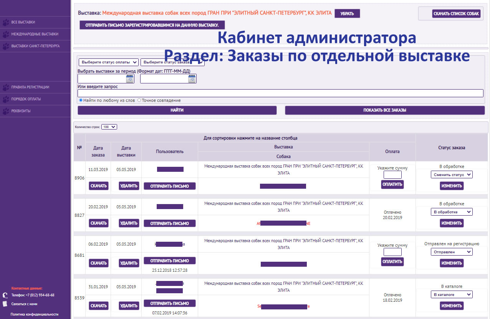Screen dimensions: 490x319
Task: Open 'Выберите статус оплаты' dropdown
Action: [108, 62]
